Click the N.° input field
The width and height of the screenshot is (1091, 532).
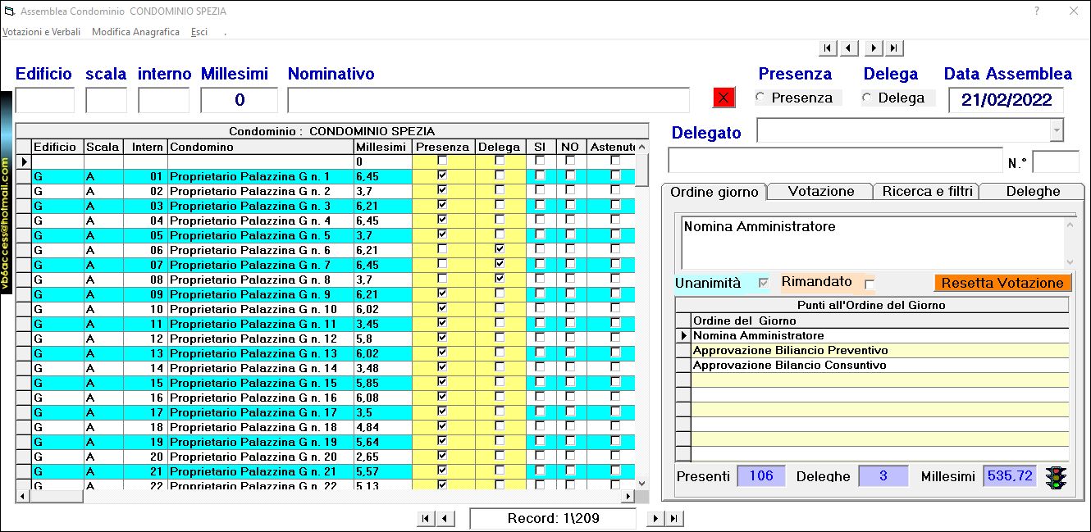[1055, 161]
